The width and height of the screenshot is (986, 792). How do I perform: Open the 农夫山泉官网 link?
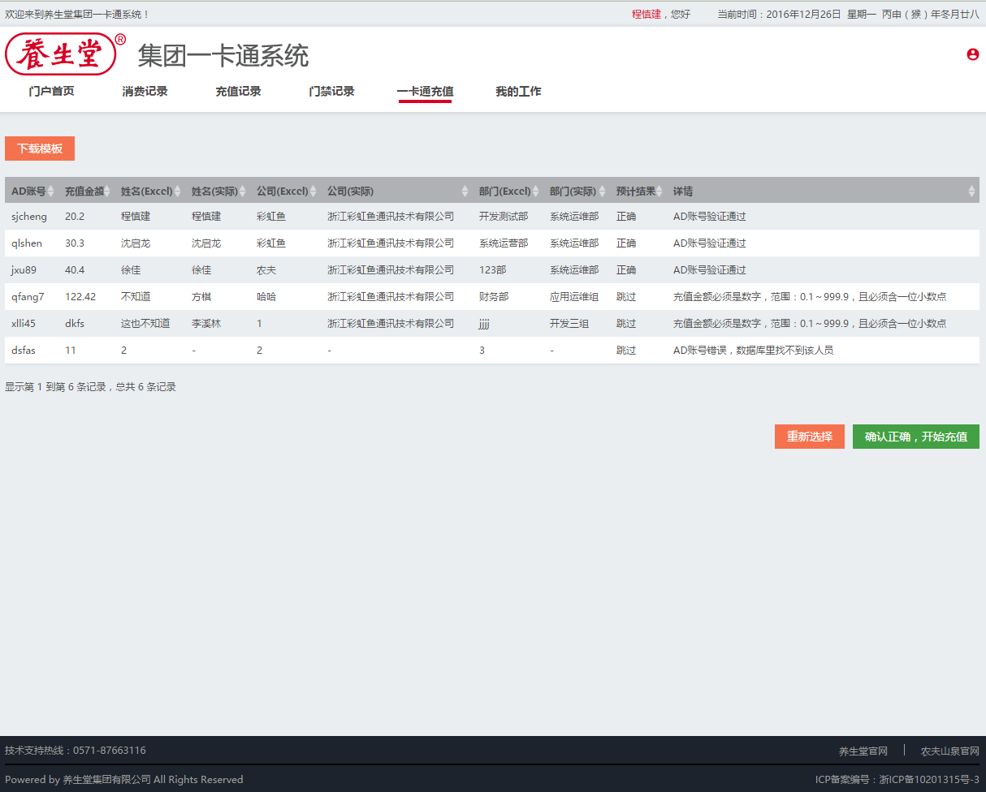(949, 751)
